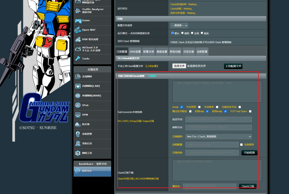289x194 pixels.
Task: Click the "实时守护进程 - Waiting..." status text
Action: 184,13
